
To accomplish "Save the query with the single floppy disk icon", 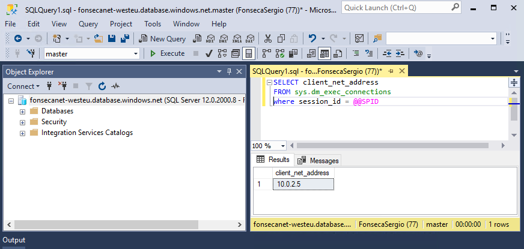I will click(112, 39).
